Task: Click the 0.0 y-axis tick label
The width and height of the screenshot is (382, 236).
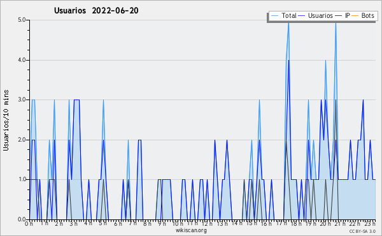Action: click(22, 219)
